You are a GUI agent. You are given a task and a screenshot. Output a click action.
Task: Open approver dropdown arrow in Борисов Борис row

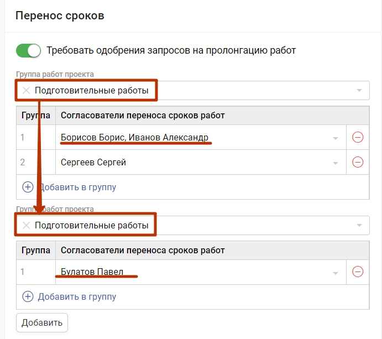pyautogui.click(x=335, y=138)
